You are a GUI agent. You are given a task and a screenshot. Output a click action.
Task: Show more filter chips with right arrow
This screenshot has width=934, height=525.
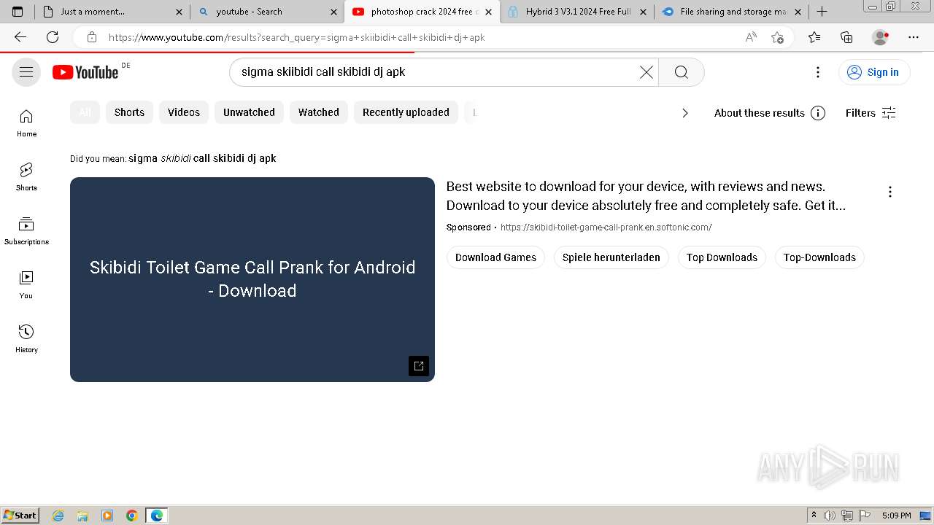pyautogui.click(x=684, y=113)
